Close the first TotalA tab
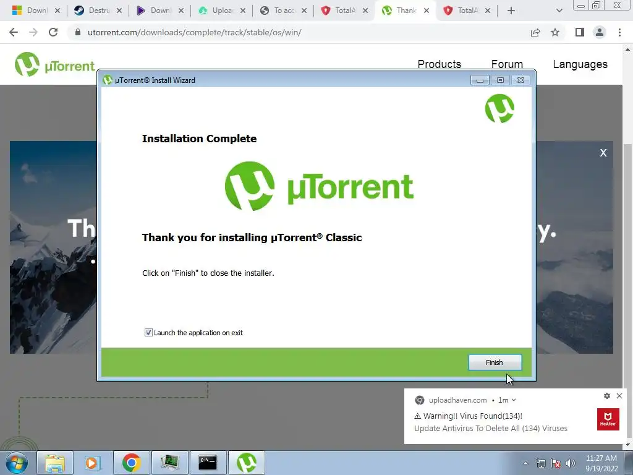The image size is (633, 475). [365, 11]
